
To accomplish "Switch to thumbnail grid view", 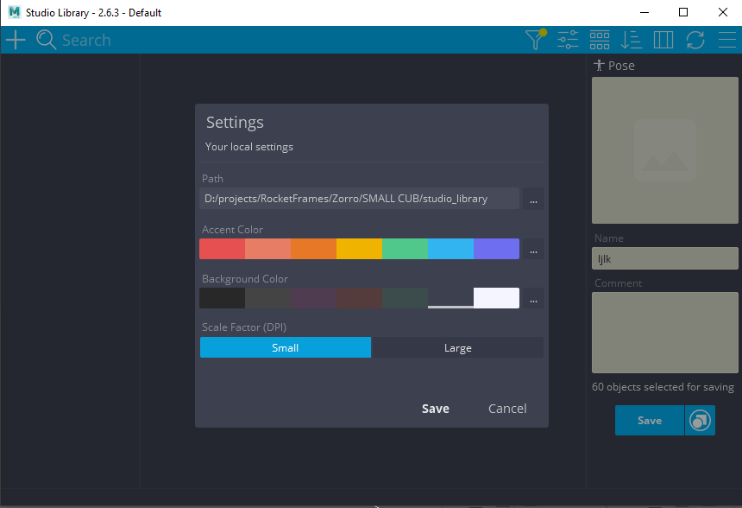I will coord(599,40).
